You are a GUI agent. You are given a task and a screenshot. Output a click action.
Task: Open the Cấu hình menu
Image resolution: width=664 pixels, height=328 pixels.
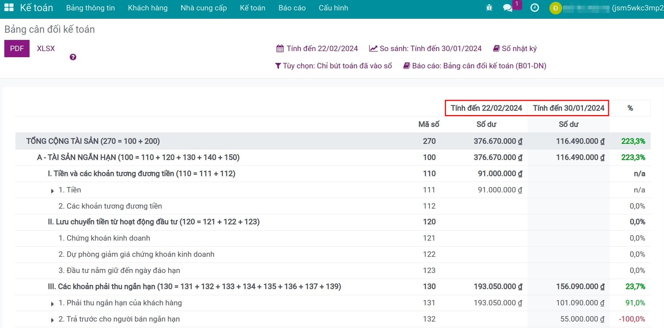pos(333,8)
